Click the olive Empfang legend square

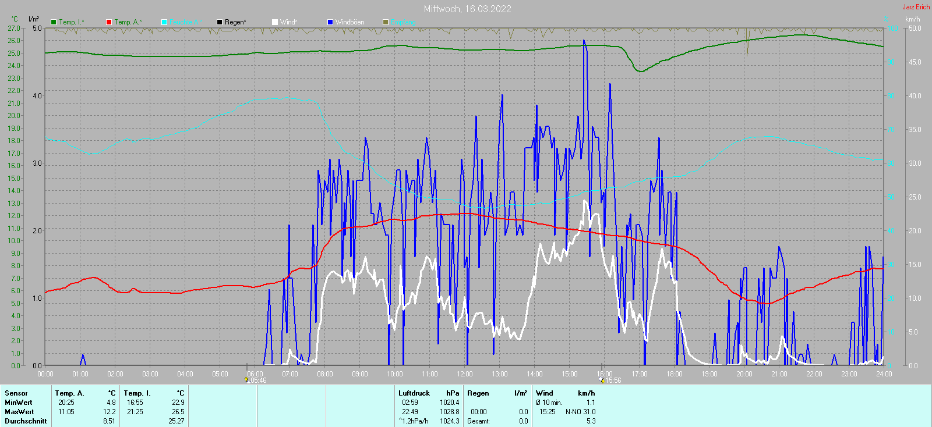[x=386, y=22]
